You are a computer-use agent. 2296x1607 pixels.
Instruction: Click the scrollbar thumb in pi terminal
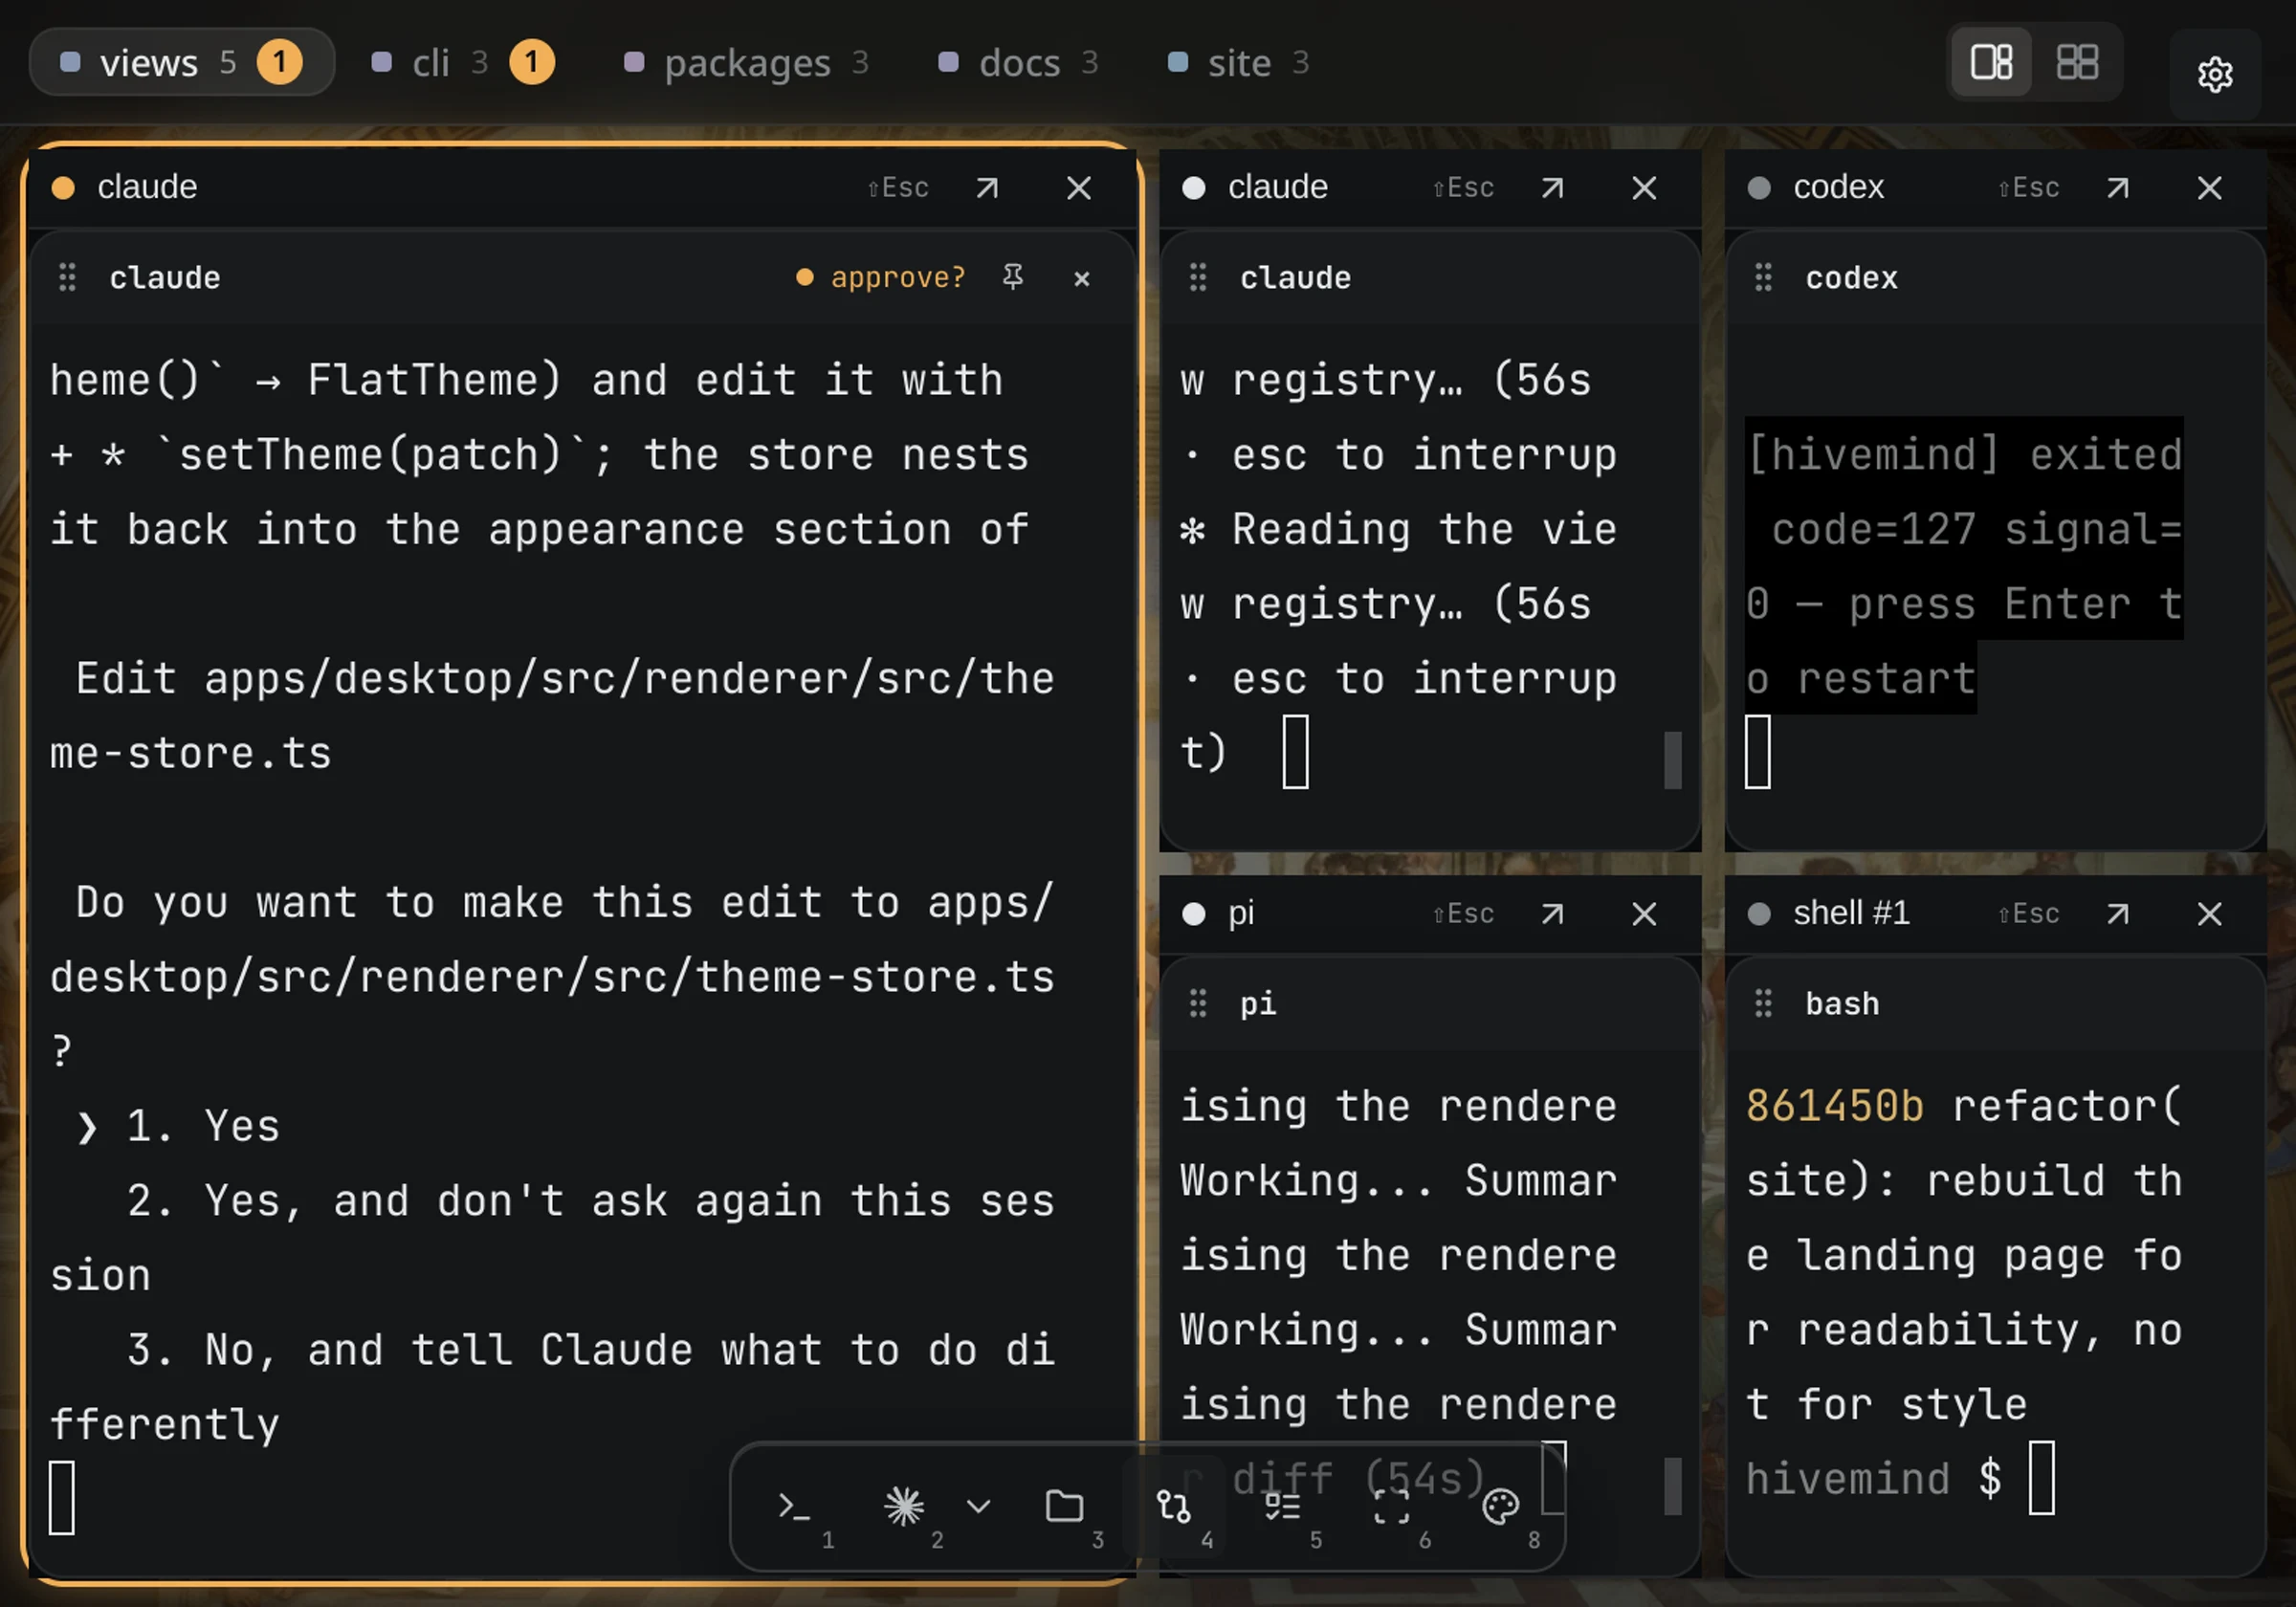coord(1672,1486)
